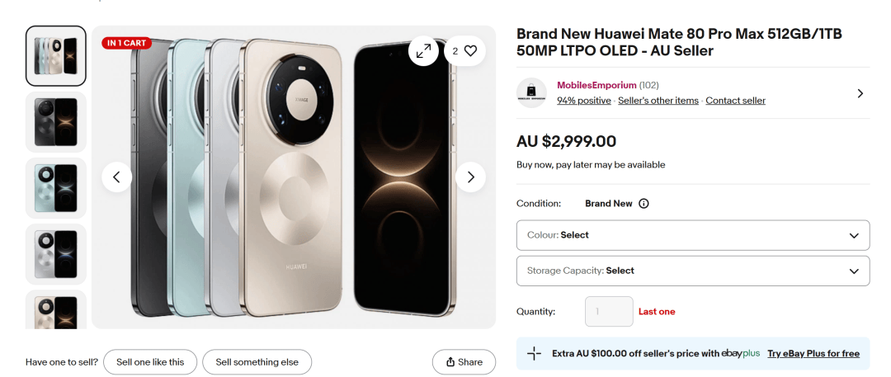This screenshot has width=891, height=377.
Task: Select the first phone lineup thumbnail
Action: point(56,56)
